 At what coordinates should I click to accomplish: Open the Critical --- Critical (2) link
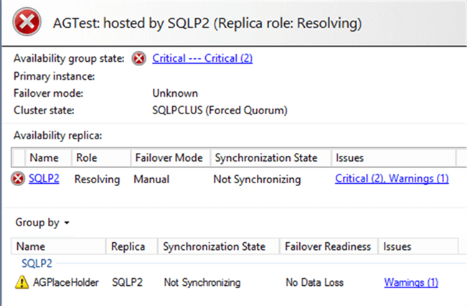pos(202,58)
